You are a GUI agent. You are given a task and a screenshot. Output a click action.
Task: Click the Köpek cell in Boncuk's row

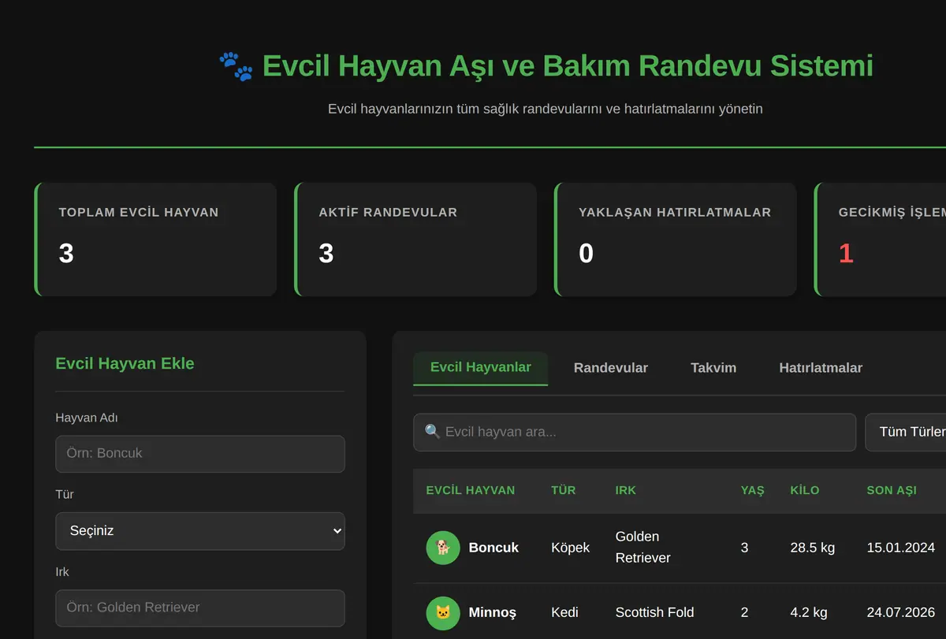point(570,548)
